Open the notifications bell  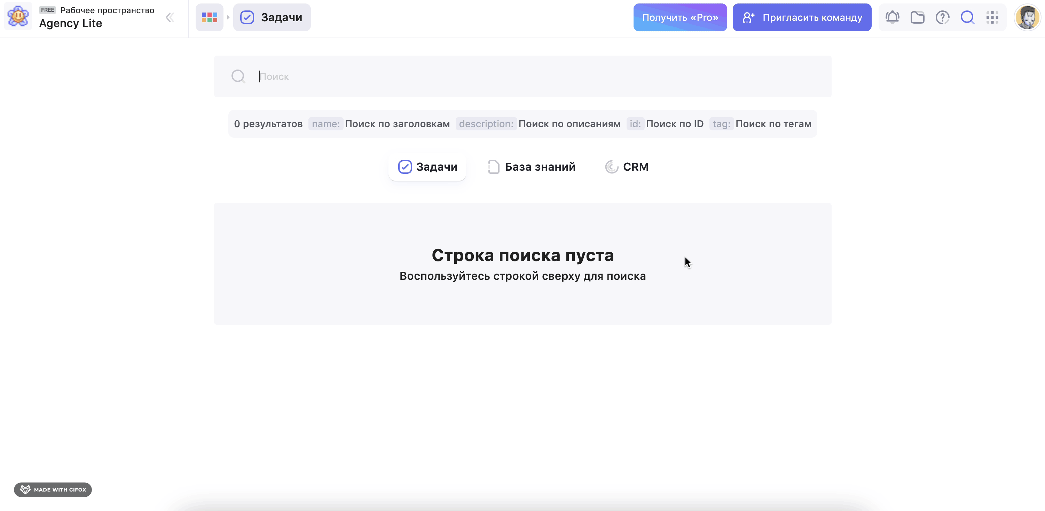(x=892, y=17)
